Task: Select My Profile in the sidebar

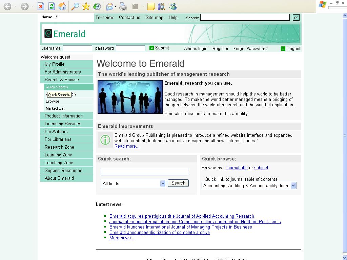Action: [x=67, y=64]
